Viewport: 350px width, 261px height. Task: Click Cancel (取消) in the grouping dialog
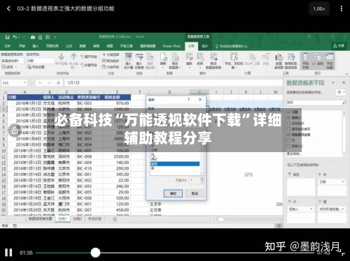(195, 193)
